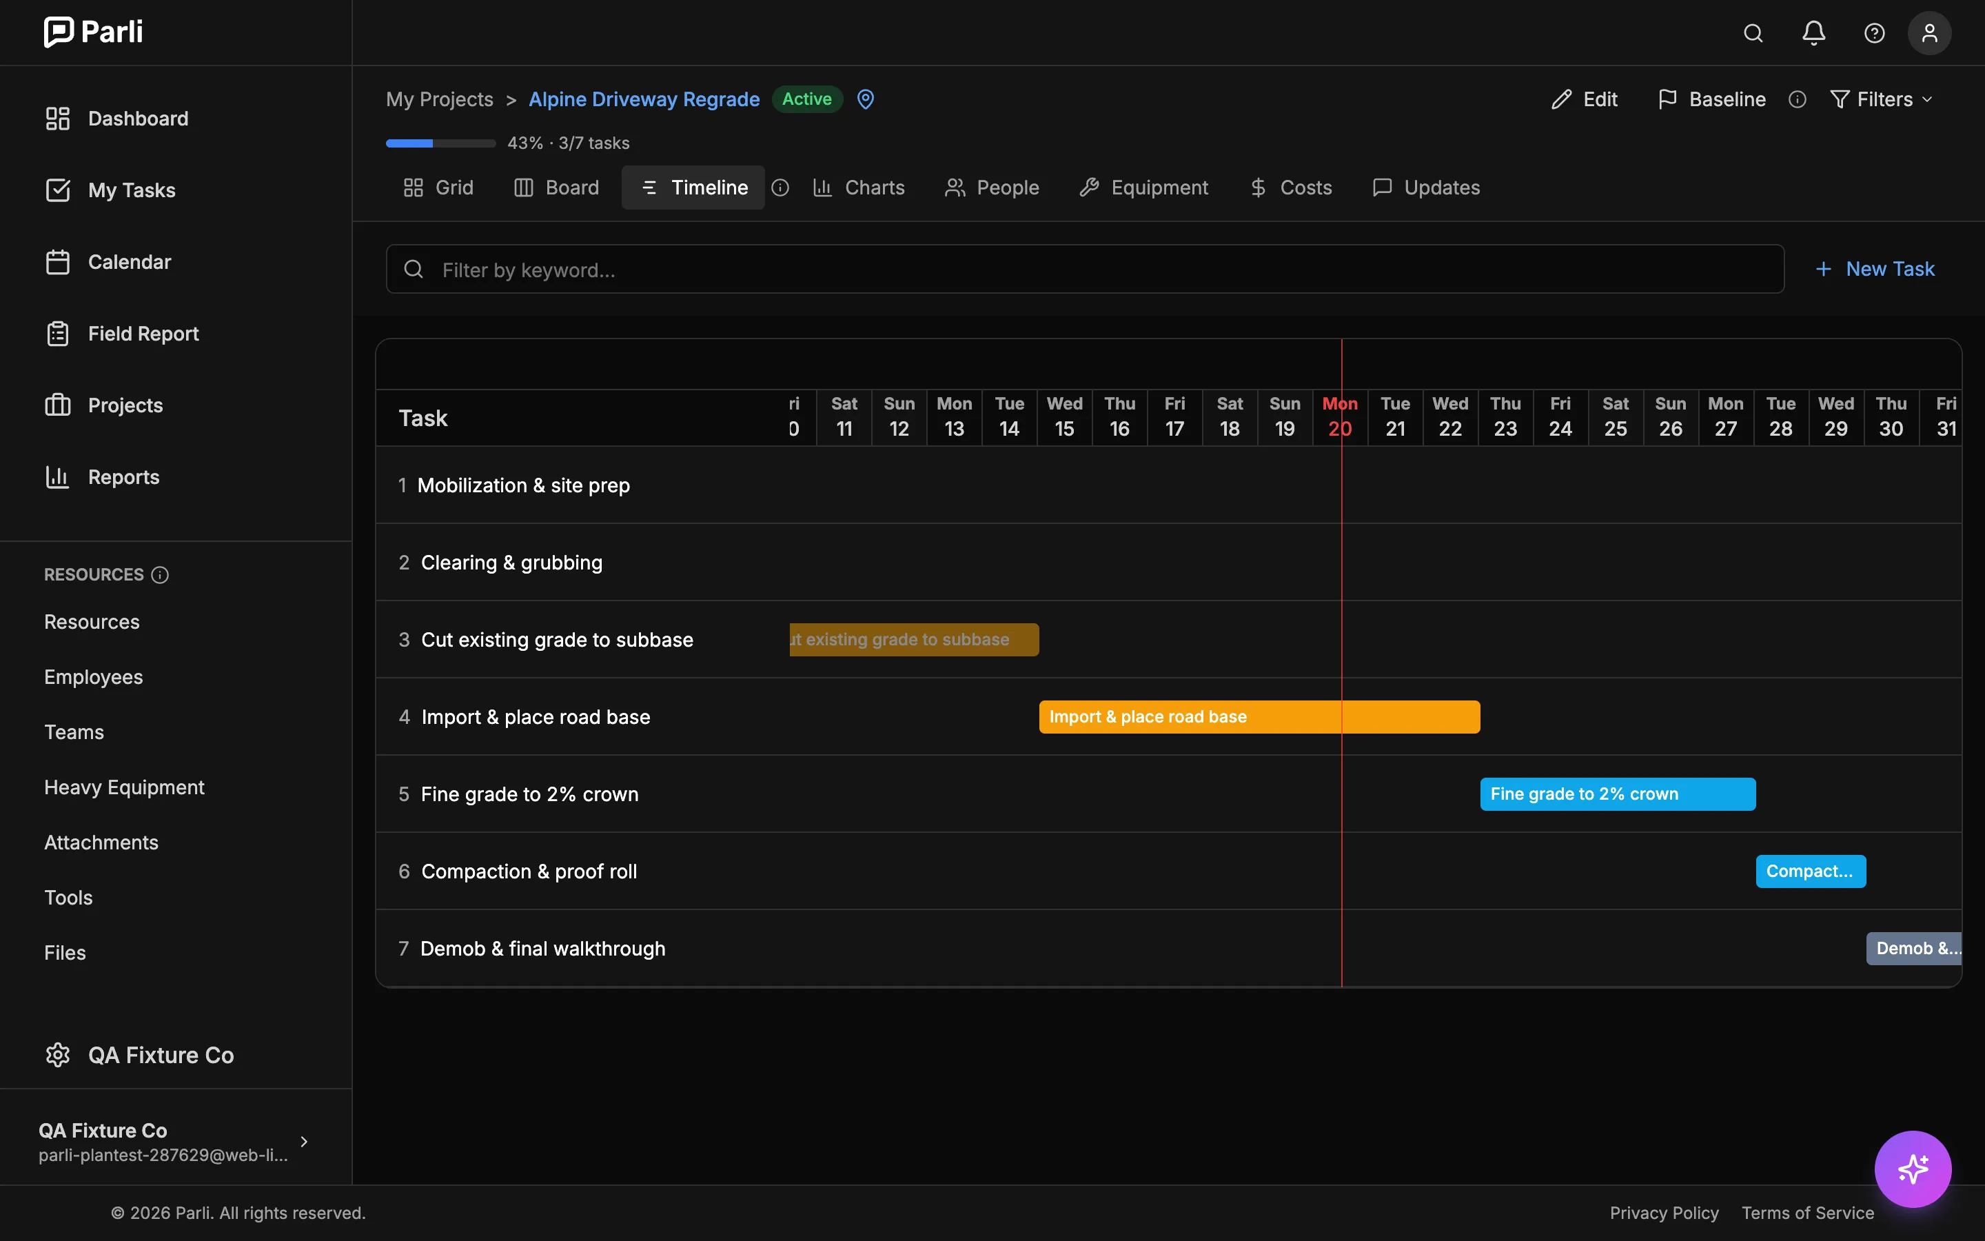Click the Mon 20 today date header
Screen dimensions: 1985x1241
tap(1339, 417)
